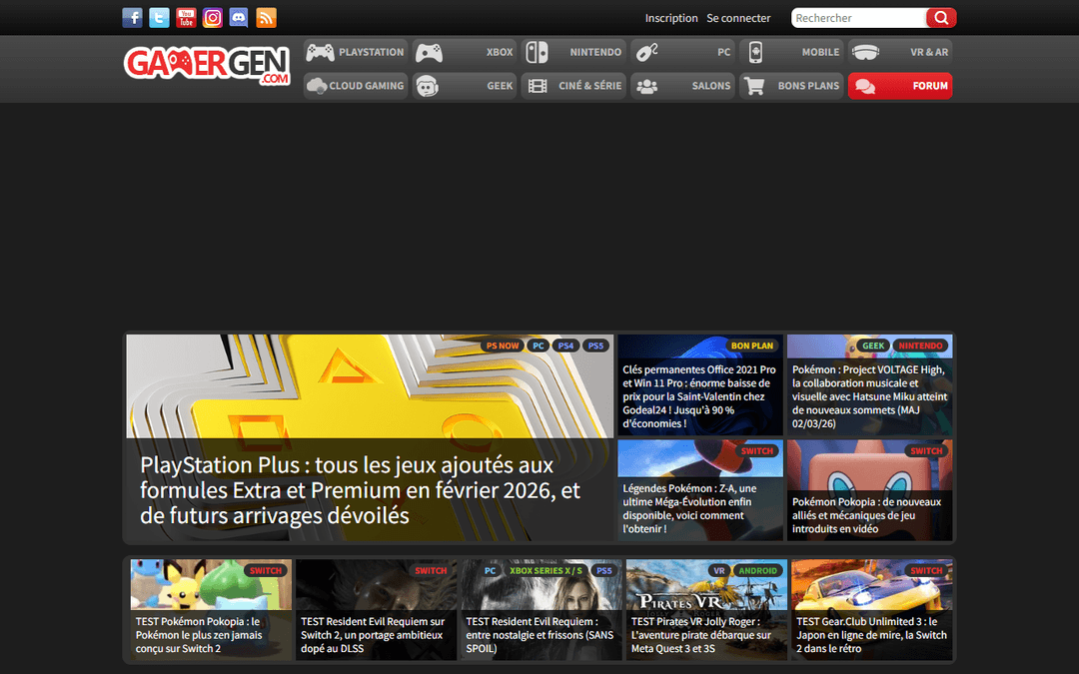Image resolution: width=1079 pixels, height=674 pixels.
Task: Click the Bons Plans shopping cart icon
Action: click(755, 86)
